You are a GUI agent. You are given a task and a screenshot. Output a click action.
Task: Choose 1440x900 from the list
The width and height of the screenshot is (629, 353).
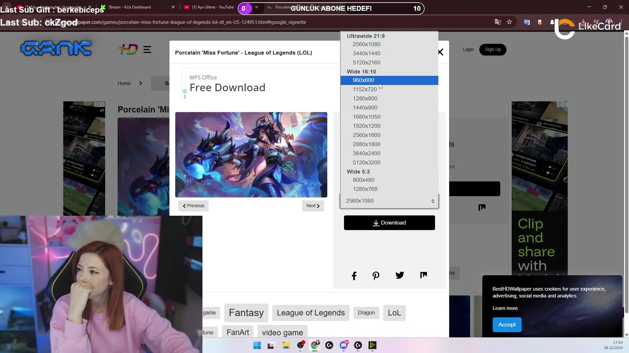coord(389,108)
